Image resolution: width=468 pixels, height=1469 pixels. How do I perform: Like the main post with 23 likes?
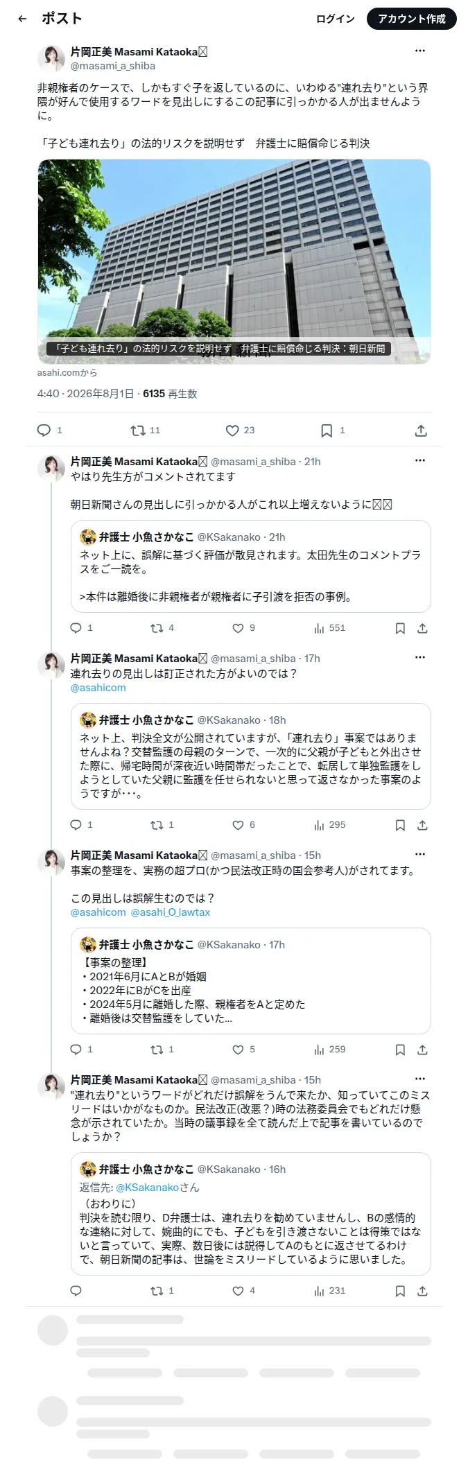[x=240, y=431]
